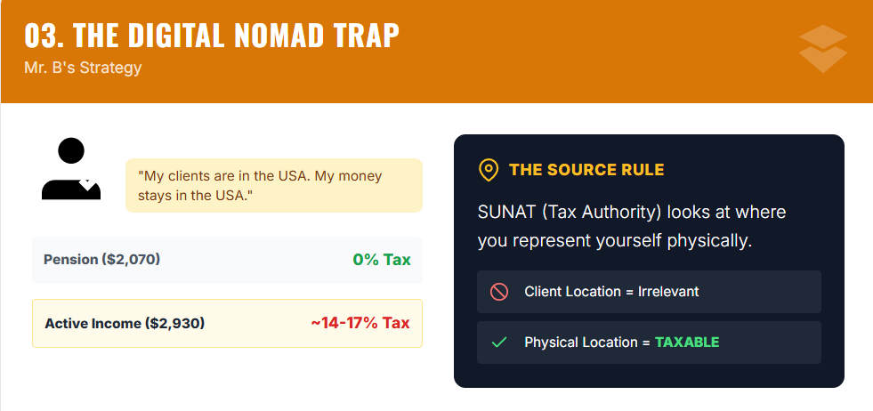The width and height of the screenshot is (873, 411).
Task: Click the red "~14-17% Tax" label
Action: pyautogui.click(x=360, y=323)
